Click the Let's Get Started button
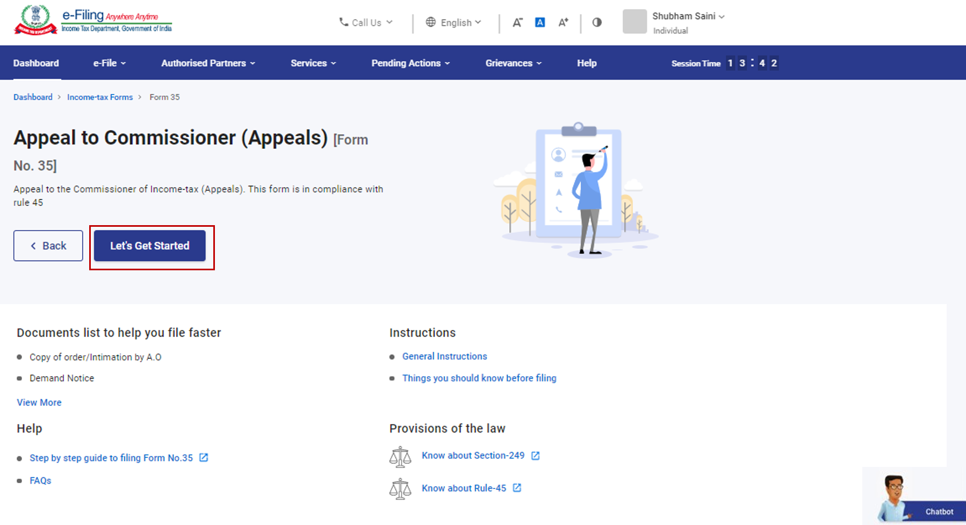Viewport: 966px width, 525px height. click(x=150, y=246)
